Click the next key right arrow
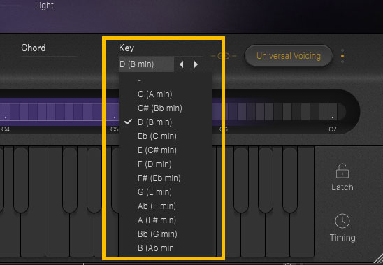383x265 pixels. [x=196, y=64]
